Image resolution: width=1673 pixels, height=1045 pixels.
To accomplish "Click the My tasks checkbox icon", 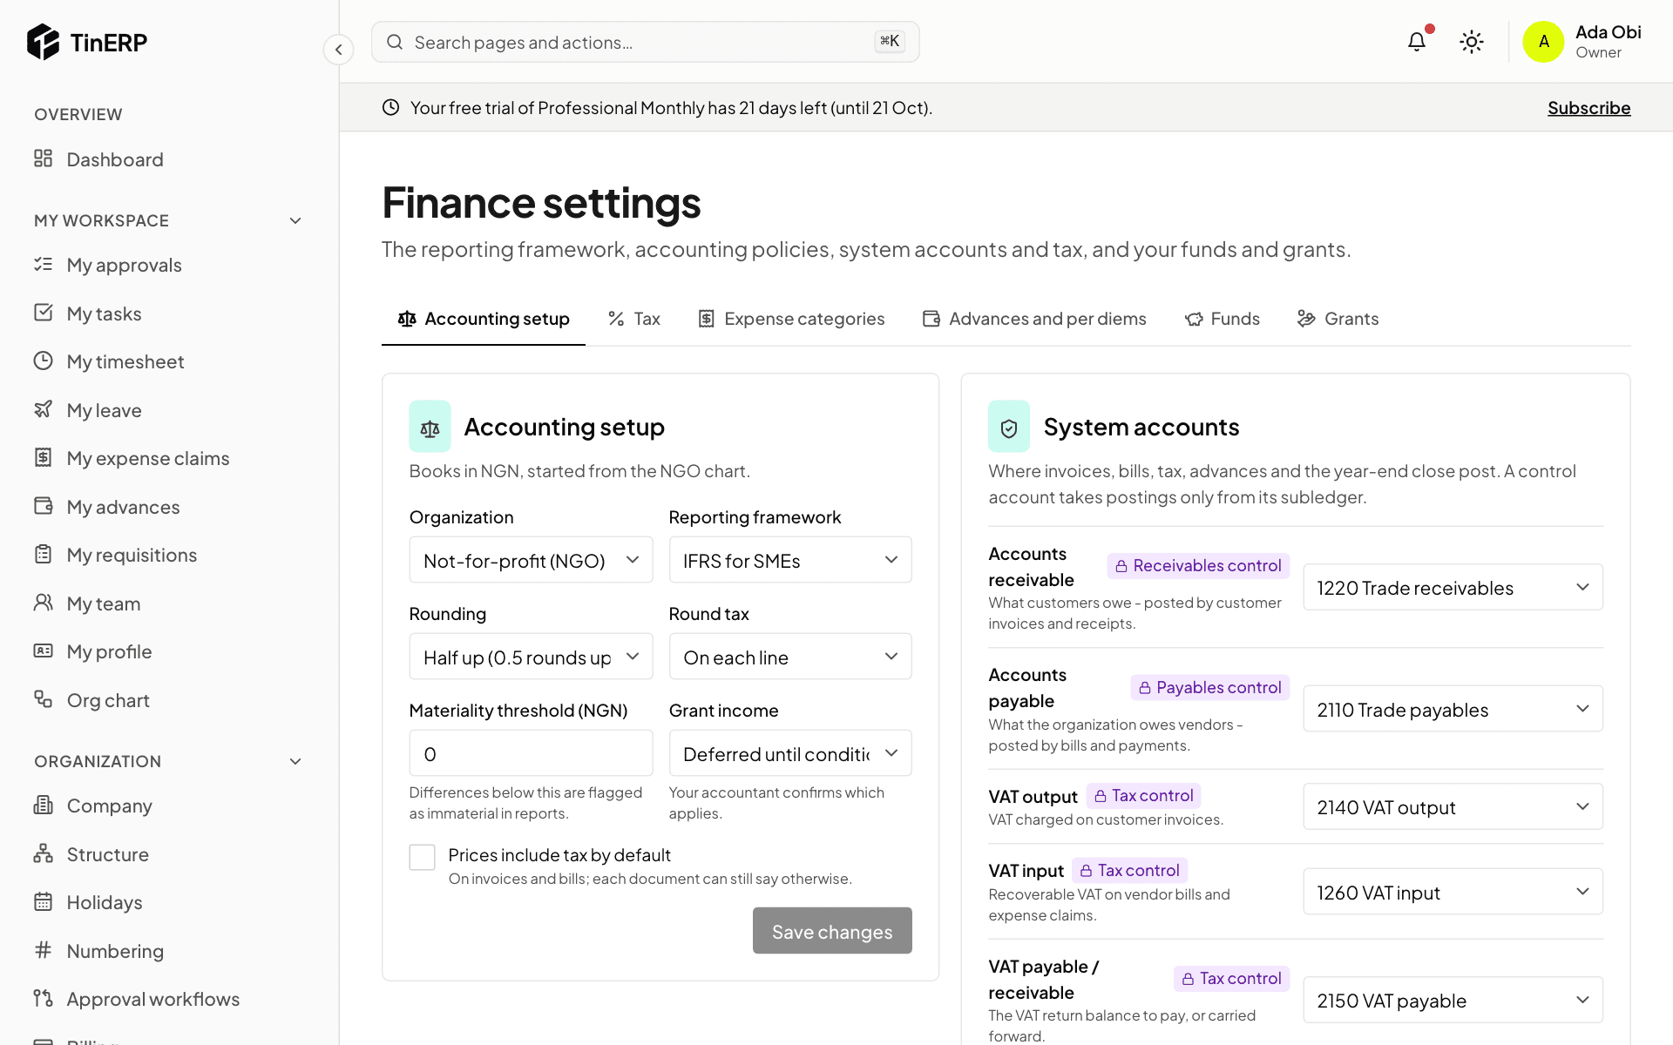I will click(x=43, y=313).
